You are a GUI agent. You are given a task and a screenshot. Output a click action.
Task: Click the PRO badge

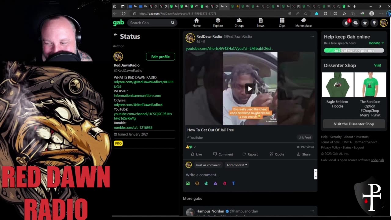pos(118,143)
